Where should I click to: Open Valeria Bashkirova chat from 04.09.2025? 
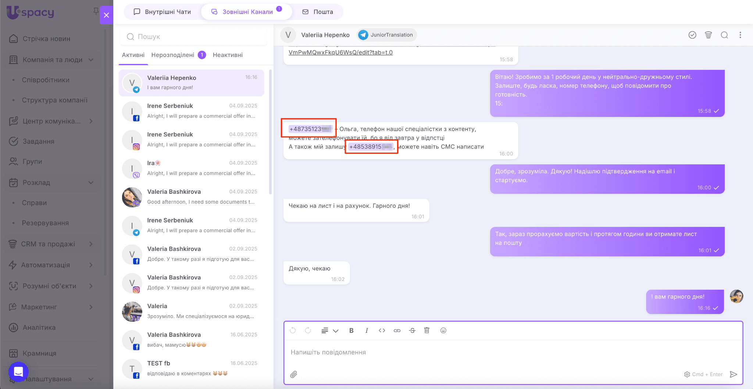point(191,197)
